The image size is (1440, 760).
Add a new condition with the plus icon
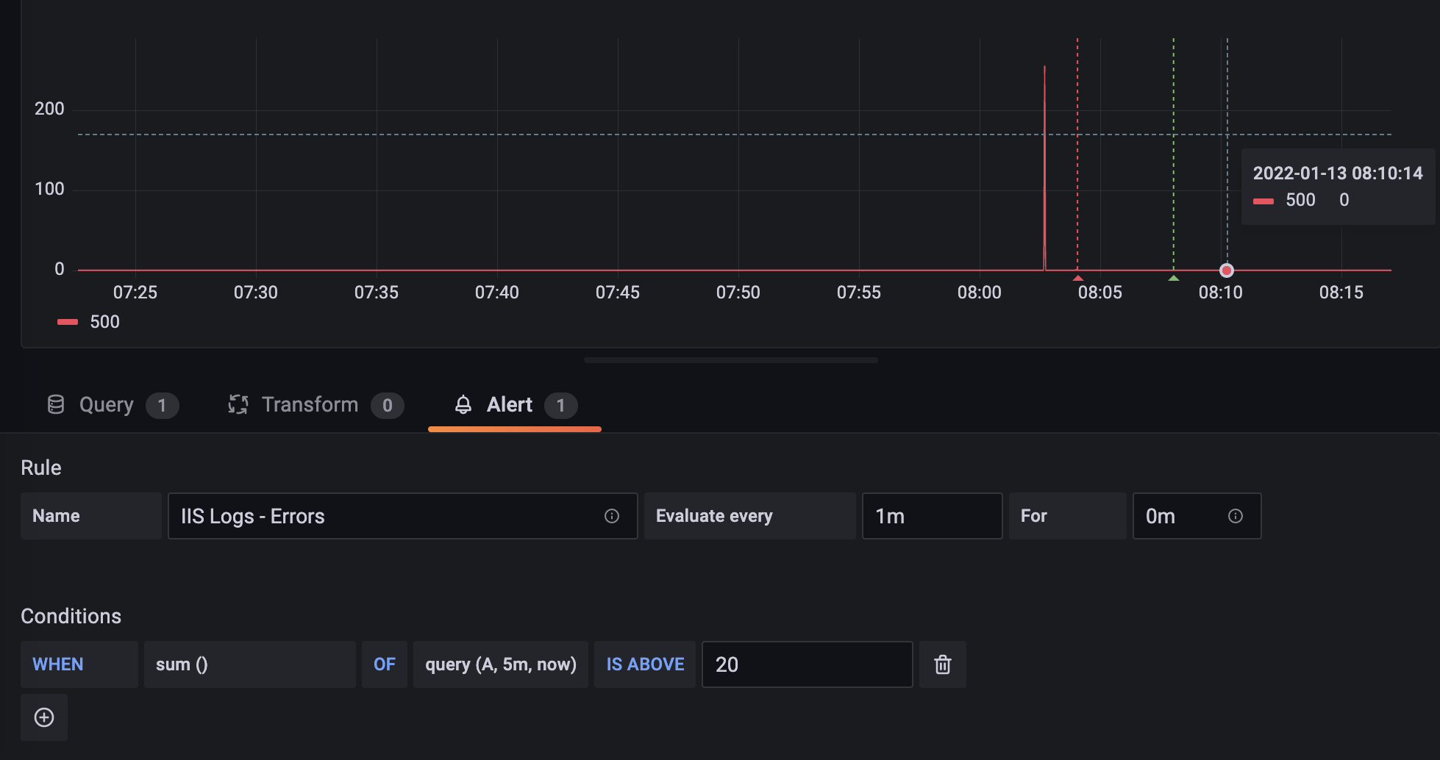(x=43, y=717)
